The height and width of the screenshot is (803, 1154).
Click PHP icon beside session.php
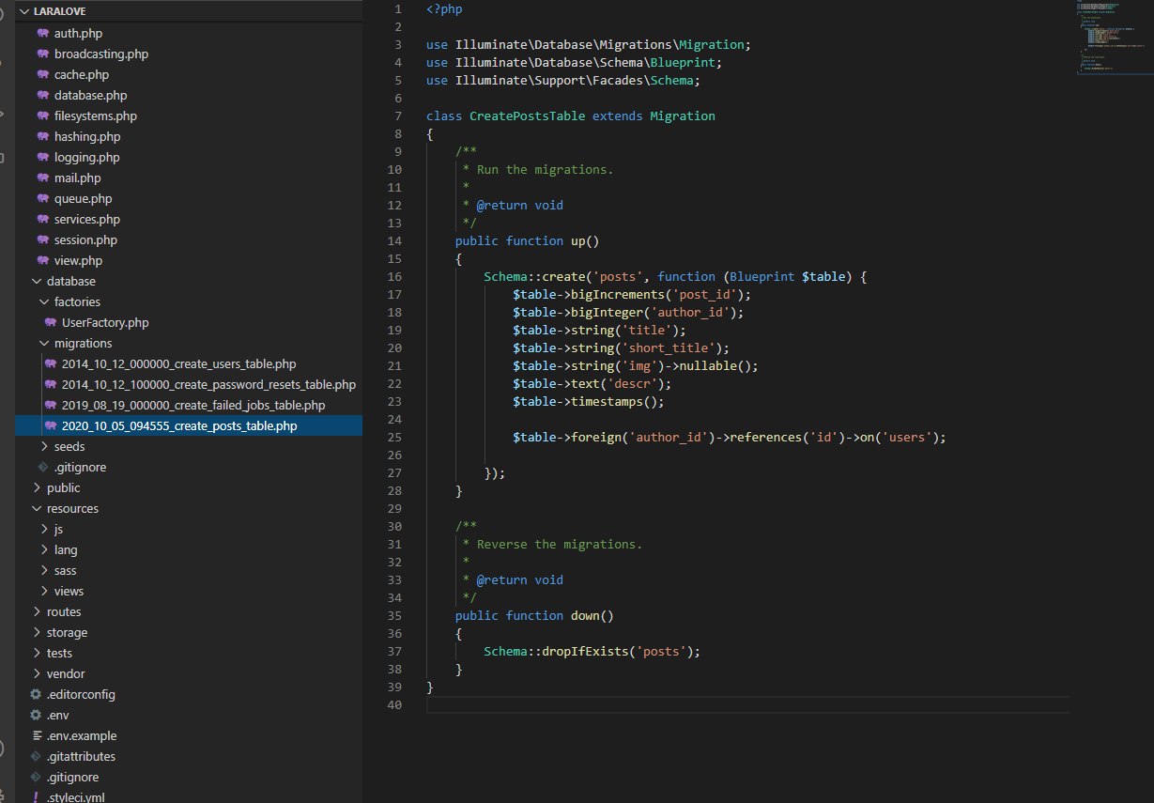(43, 239)
